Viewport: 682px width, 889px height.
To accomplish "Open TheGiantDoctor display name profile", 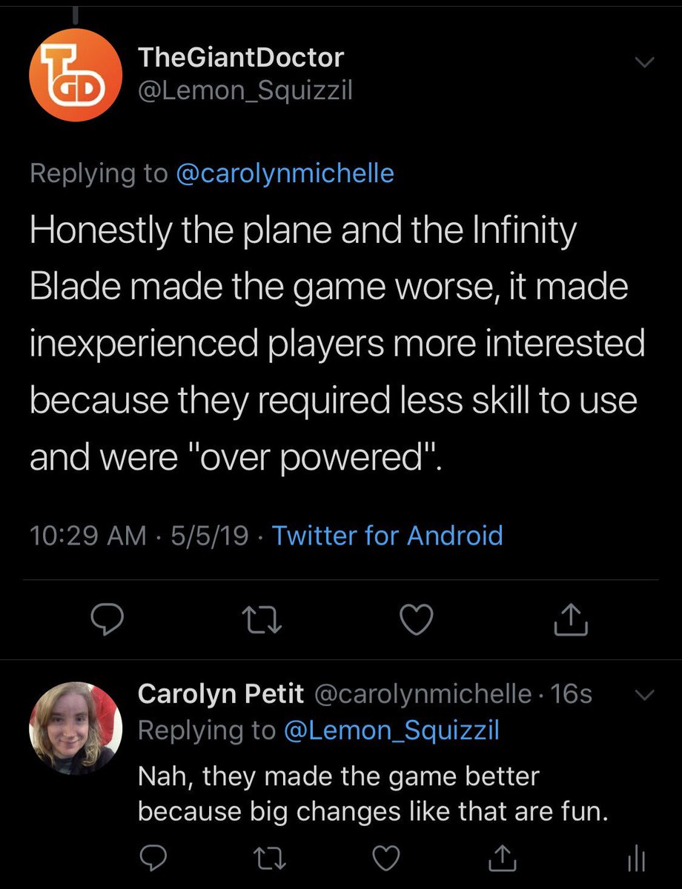I will [242, 57].
